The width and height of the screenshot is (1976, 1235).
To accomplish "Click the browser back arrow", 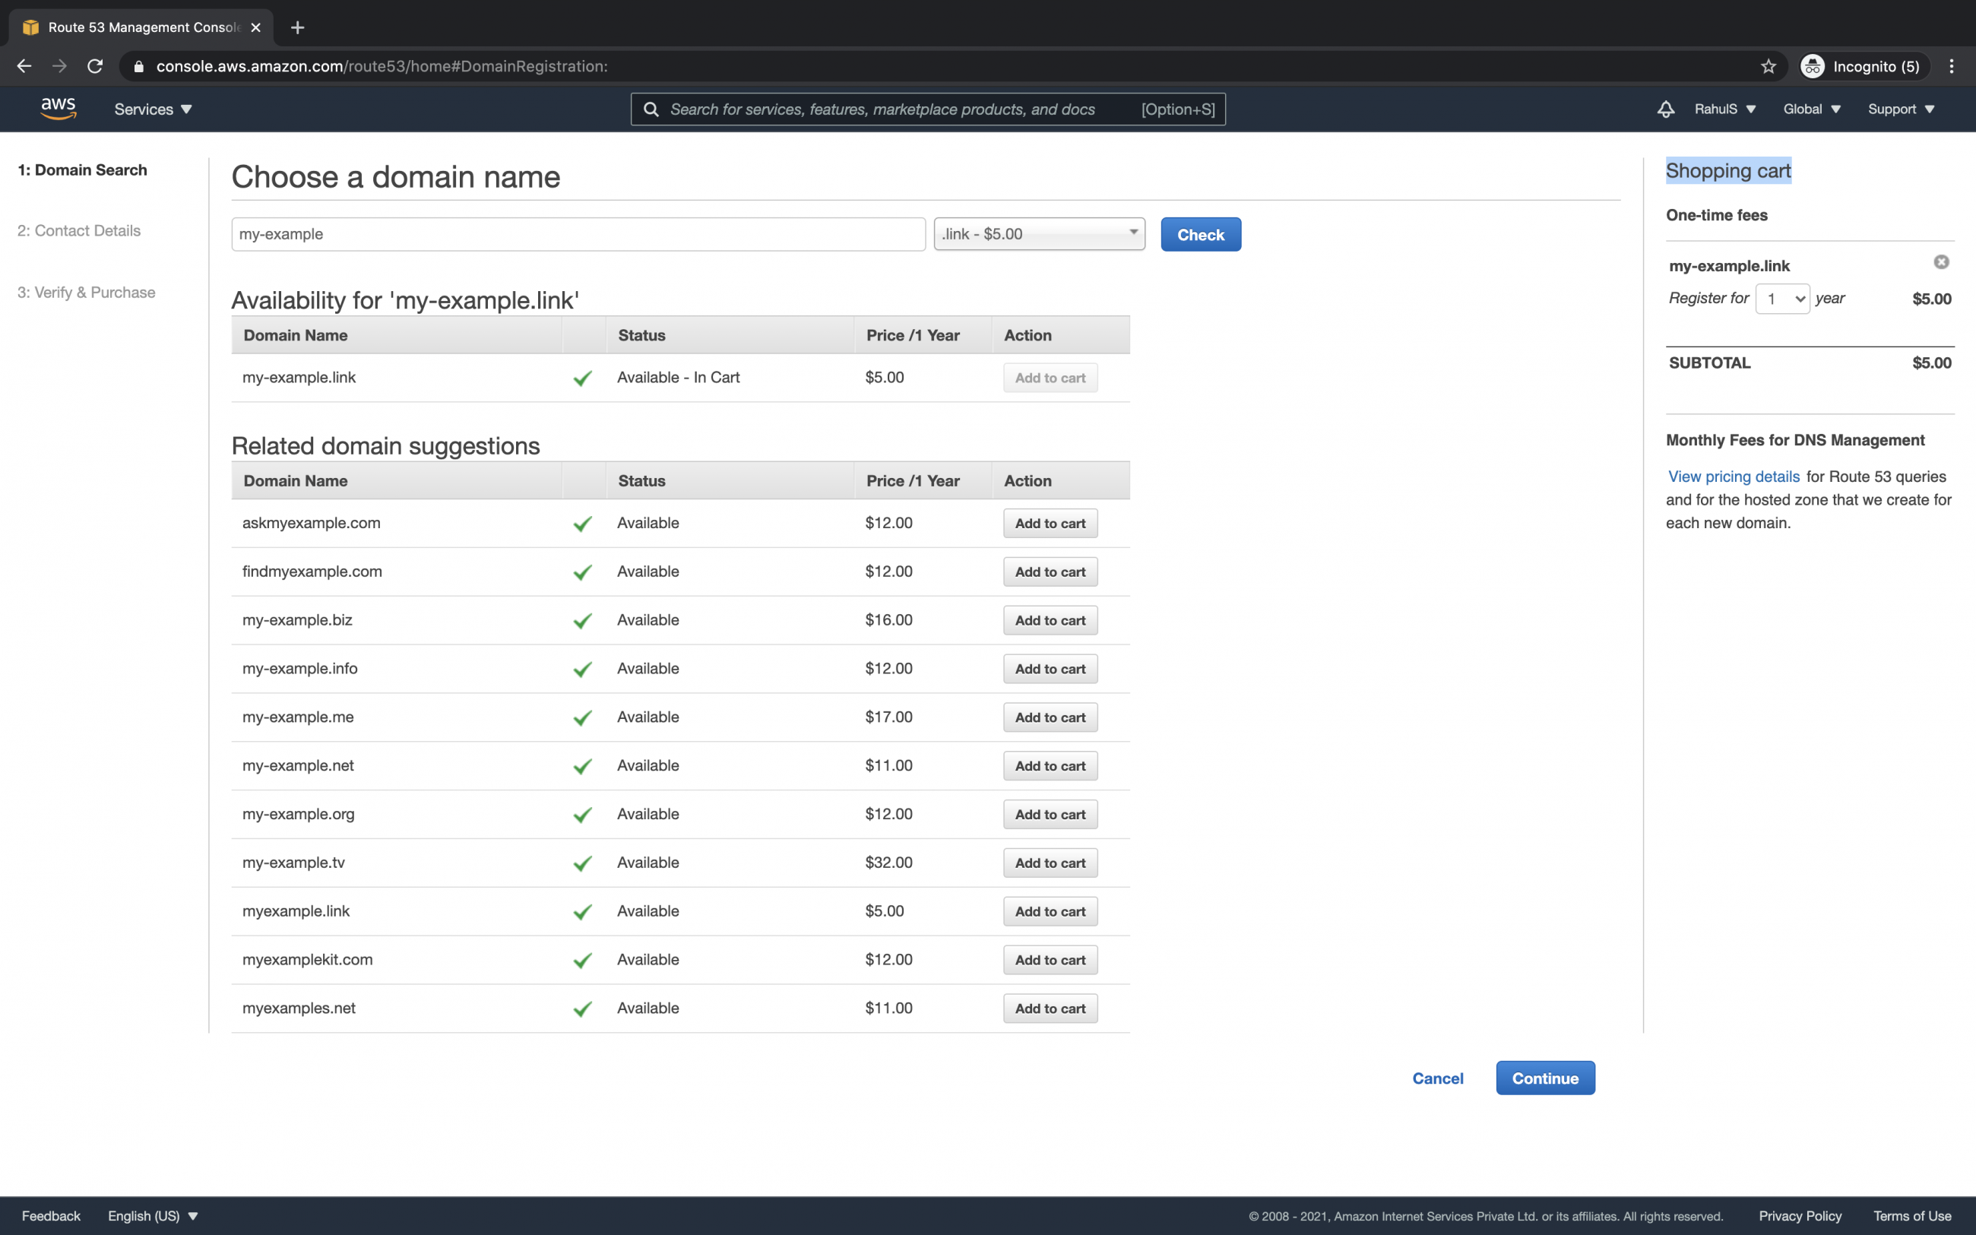I will click(x=24, y=66).
